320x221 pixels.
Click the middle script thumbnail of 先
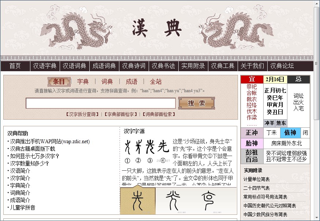tap(173, 200)
